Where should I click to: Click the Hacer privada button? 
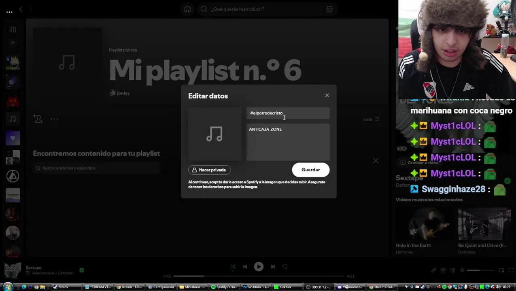(209, 170)
